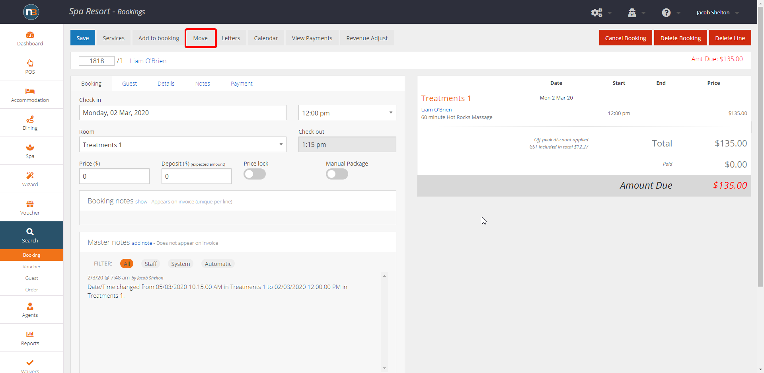Open Reports in the sidebar
The height and width of the screenshot is (373, 764).
click(x=30, y=338)
